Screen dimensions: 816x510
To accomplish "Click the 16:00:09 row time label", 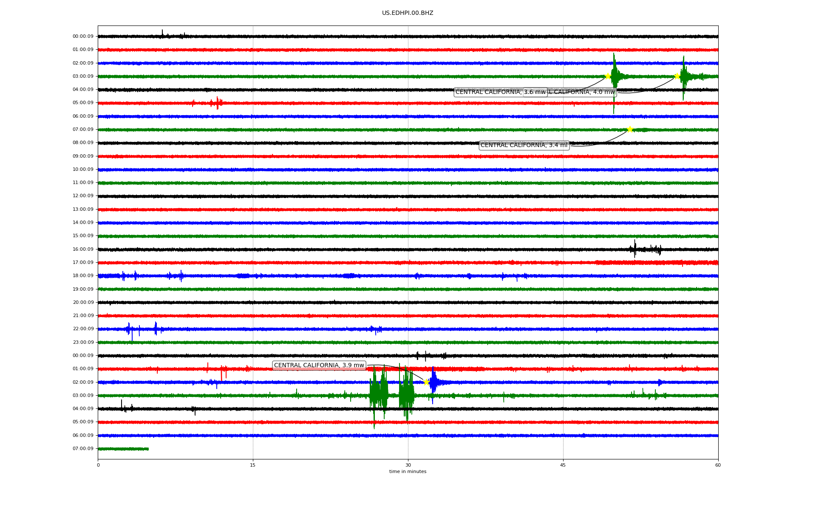I will tap(83, 249).
